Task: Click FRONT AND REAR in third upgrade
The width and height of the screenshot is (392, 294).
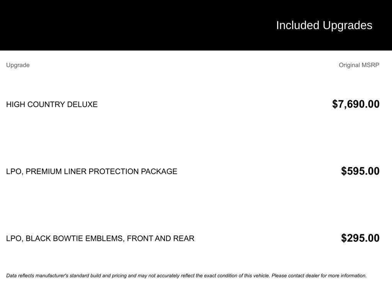Action: coord(160,238)
